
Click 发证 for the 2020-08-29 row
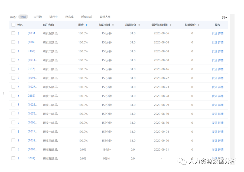pyautogui.click(x=214, y=105)
